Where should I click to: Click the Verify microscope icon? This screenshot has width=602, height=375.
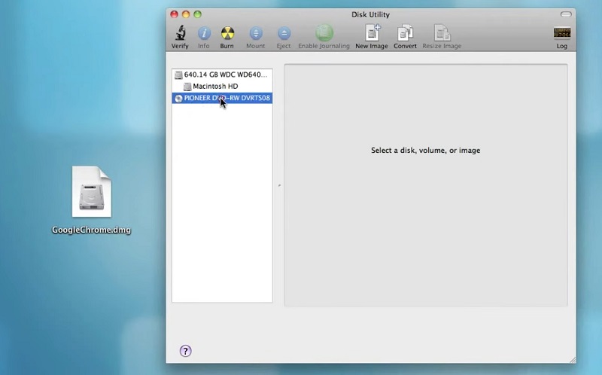(x=180, y=33)
